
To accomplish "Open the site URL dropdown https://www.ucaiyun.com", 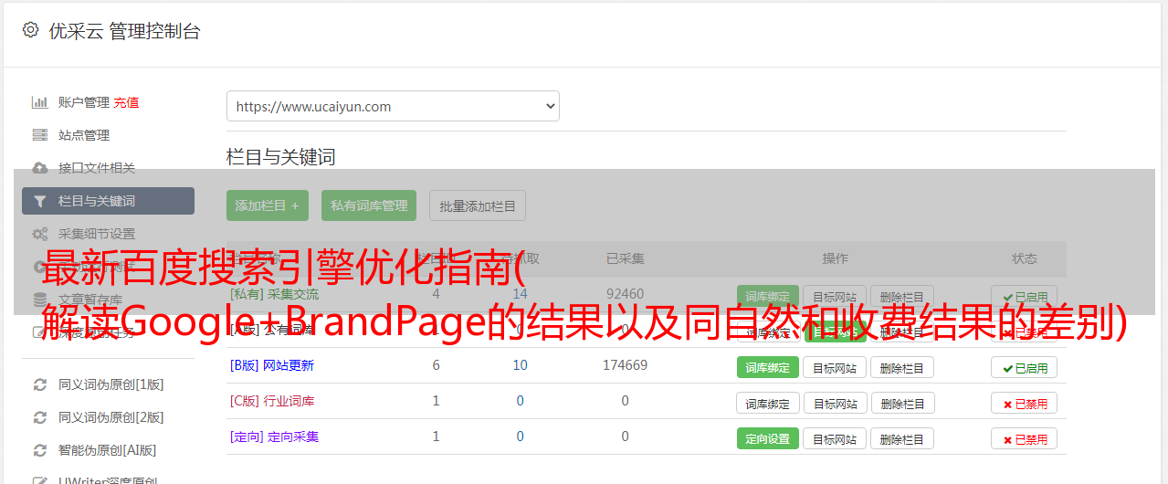I will pyautogui.click(x=393, y=106).
